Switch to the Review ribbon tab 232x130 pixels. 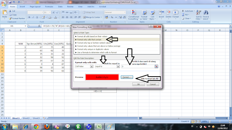[x=70, y=6]
